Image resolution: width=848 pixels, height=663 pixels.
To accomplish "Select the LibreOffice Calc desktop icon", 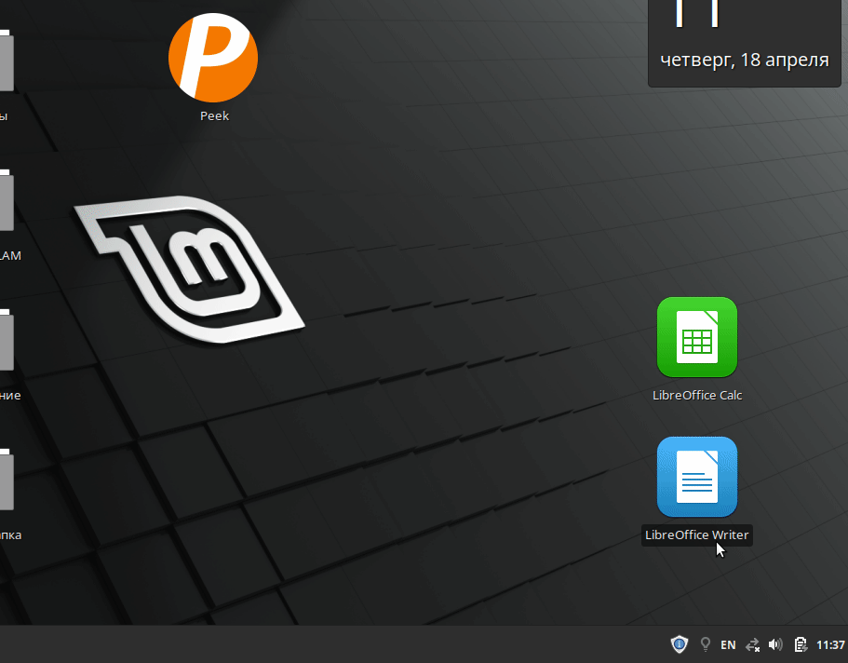I will (697, 337).
